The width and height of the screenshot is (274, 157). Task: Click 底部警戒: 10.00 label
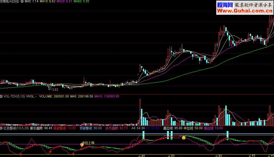pyautogui.click(x=65, y=128)
